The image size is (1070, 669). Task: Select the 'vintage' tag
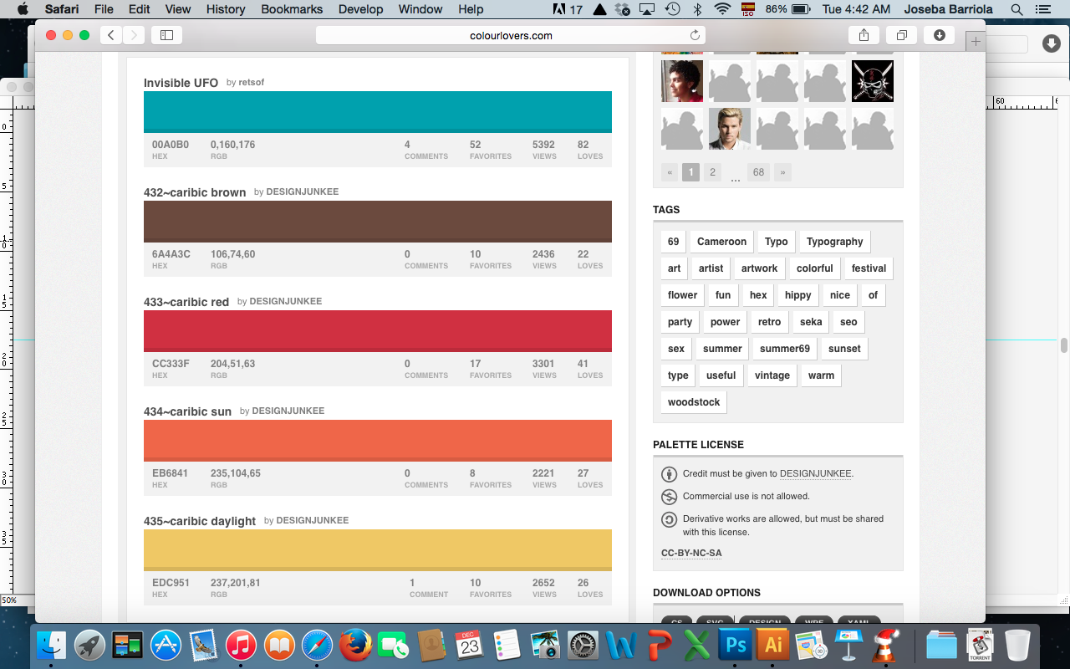click(772, 375)
